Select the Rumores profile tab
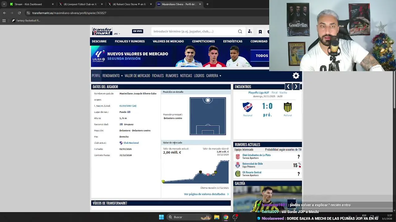The height and width of the screenshot is (222, 396). (x=172, y=76)
